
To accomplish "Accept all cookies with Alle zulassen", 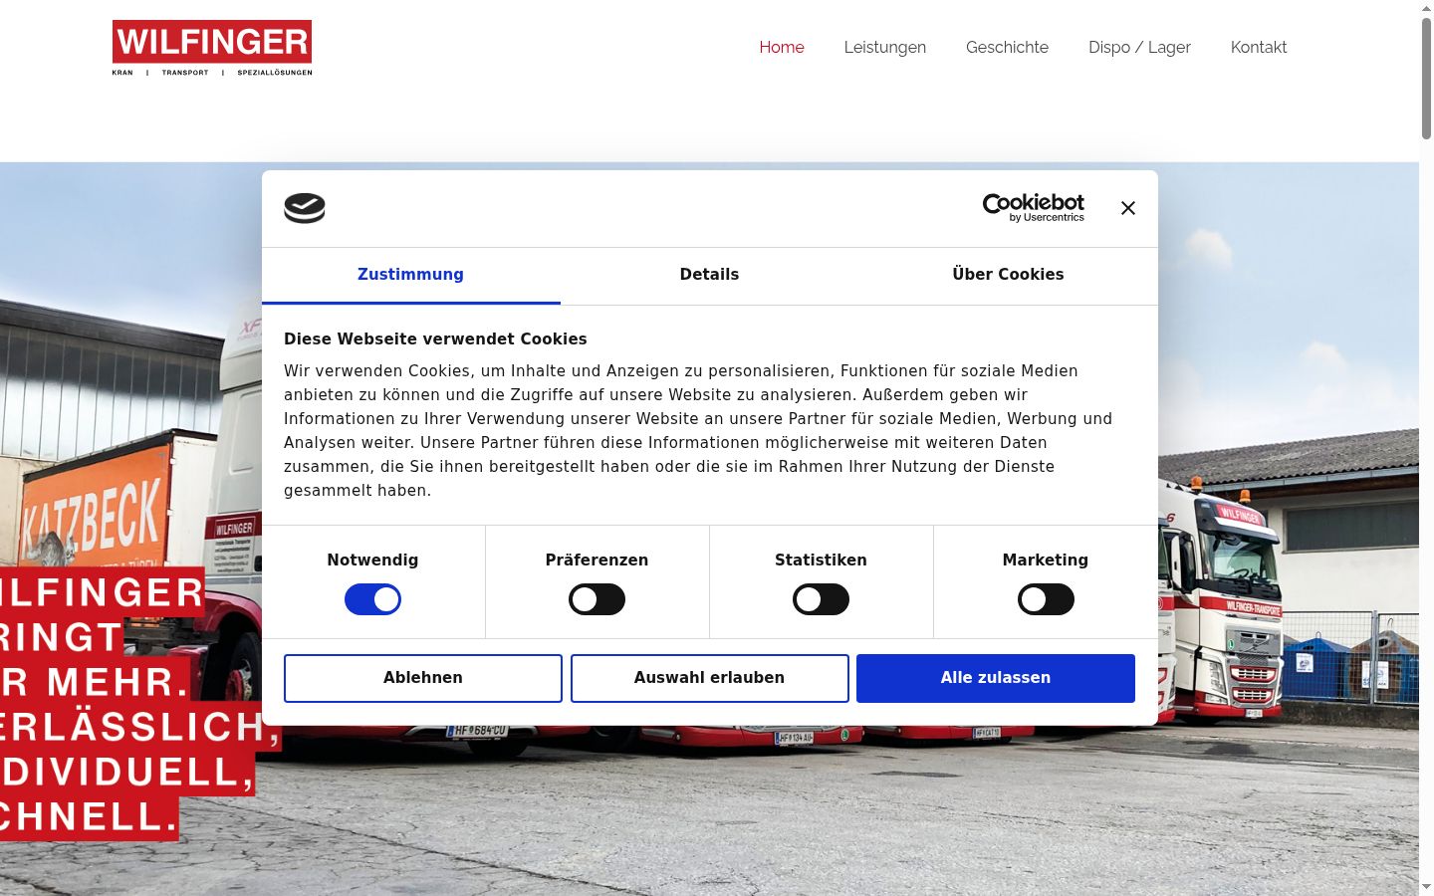I will (x=996, y=678).
